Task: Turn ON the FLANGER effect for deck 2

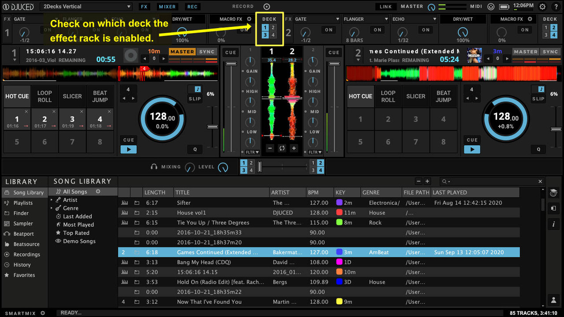Action: [x=377, y=30]
